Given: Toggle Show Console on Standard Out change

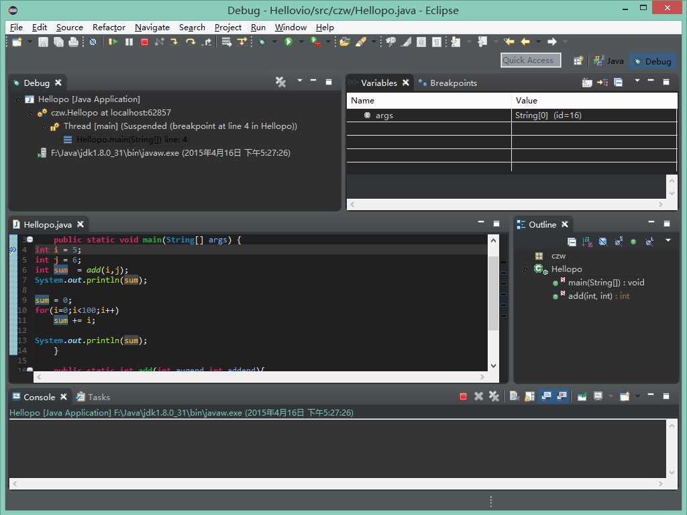Looking at the screenshot, I should (546, 397).
